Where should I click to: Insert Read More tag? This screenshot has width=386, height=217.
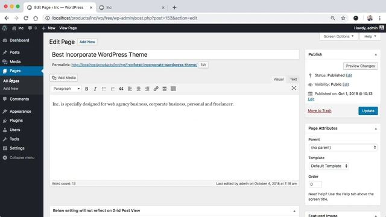point(165,89)
